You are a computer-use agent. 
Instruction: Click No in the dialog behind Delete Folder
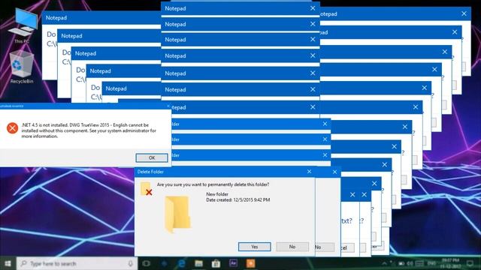(325, 247)
